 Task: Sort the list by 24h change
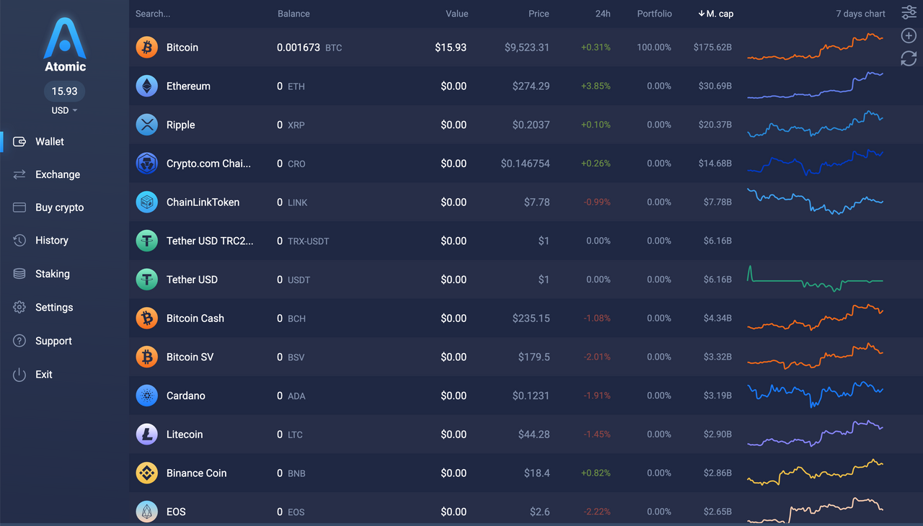602,14
